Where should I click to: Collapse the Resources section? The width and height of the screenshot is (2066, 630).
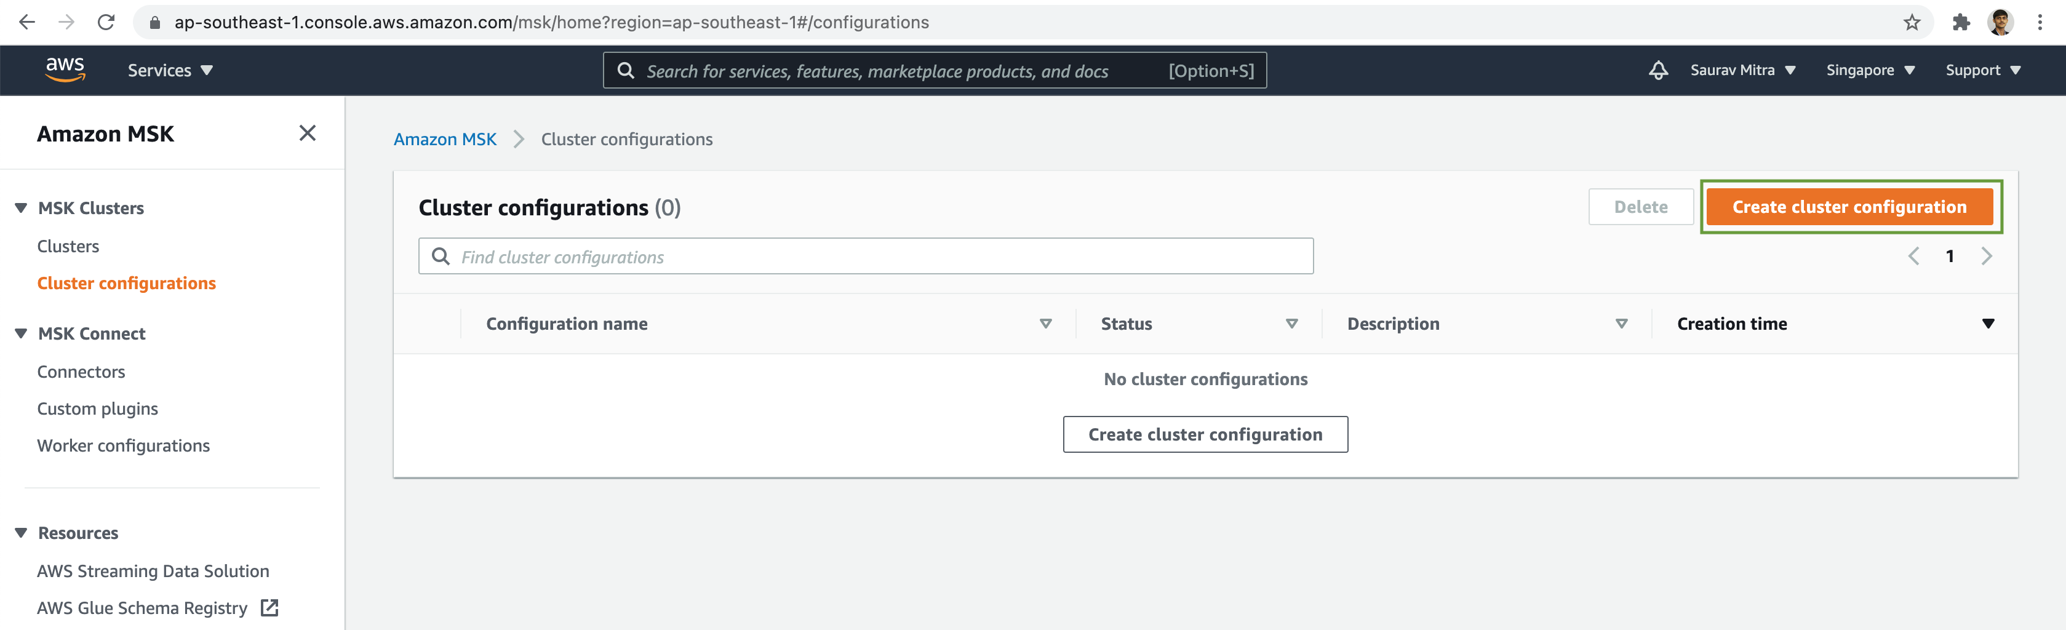coord(21,533)
